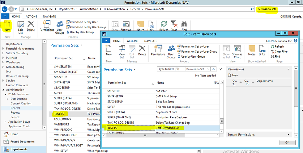Click Type to filter field in dialog

[171, 69]
